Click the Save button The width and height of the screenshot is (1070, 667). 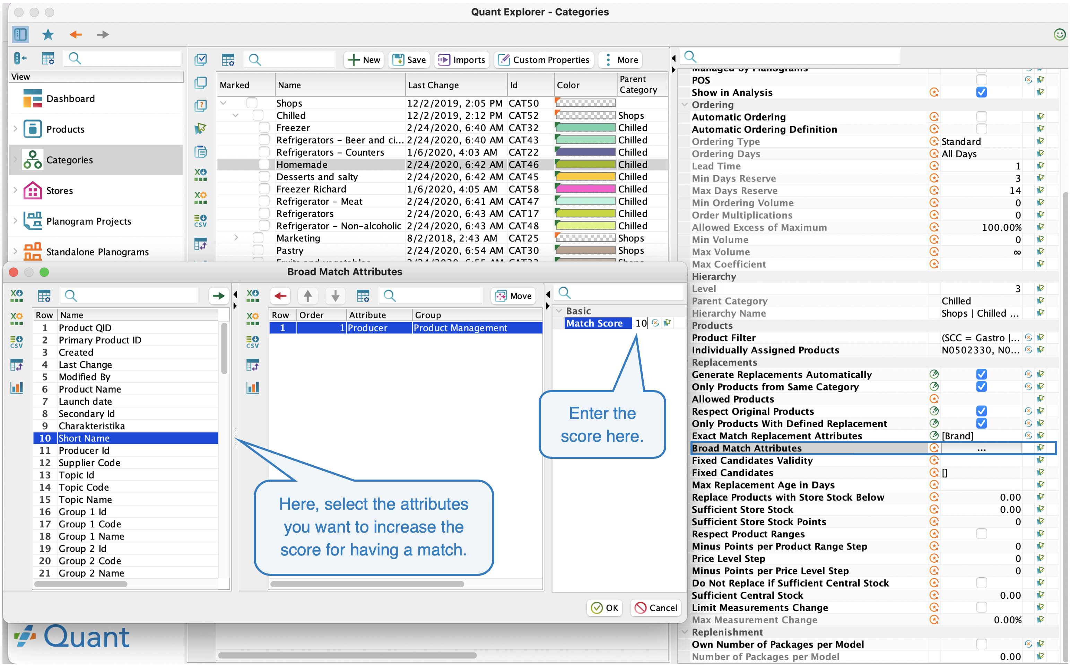(x=409, y=60)
